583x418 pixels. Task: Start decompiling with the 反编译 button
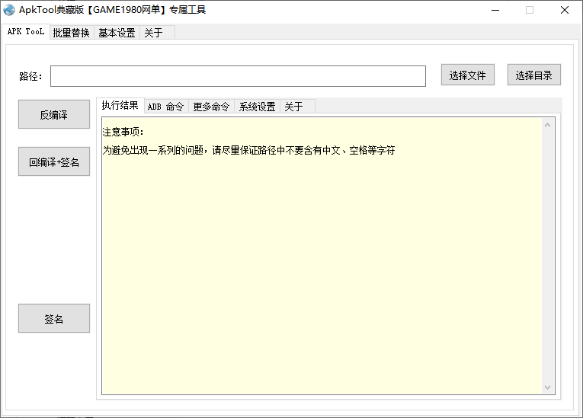(x=54, y=115)
